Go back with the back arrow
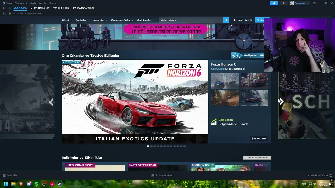Image resolution: width=335 pixels, height=188 pixels. (4, 8)
